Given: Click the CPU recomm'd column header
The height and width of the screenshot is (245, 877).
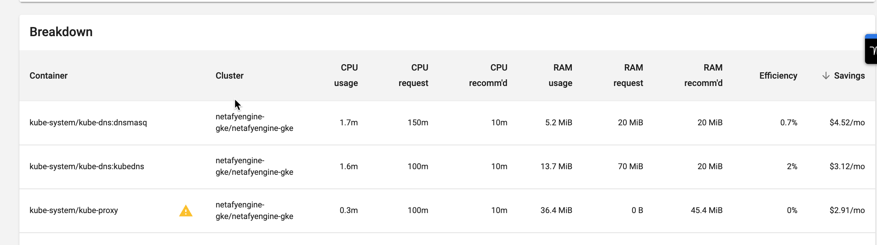Looking at the screenshot, I should [x=488, y=75].
